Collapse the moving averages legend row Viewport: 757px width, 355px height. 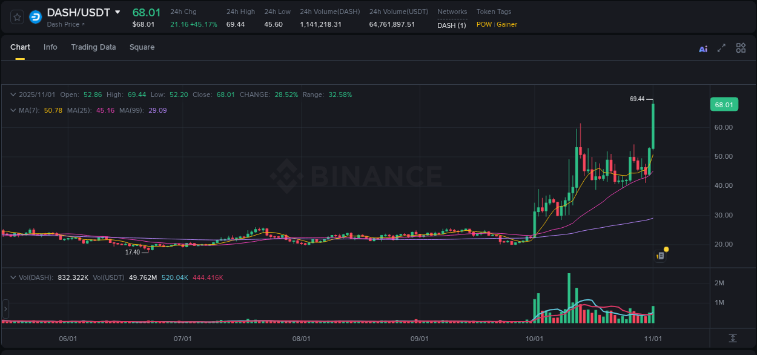click(13, 111)
